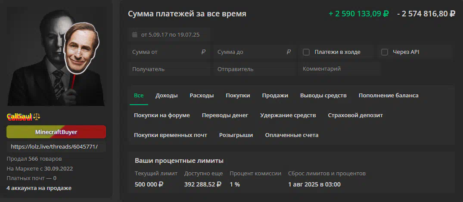Open the Расходы tab

[202, 96]
